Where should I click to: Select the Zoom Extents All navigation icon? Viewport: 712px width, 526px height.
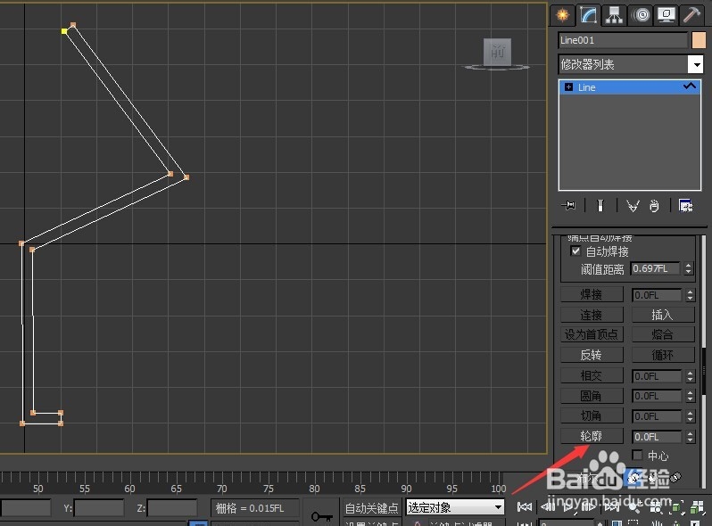(697, 507)
